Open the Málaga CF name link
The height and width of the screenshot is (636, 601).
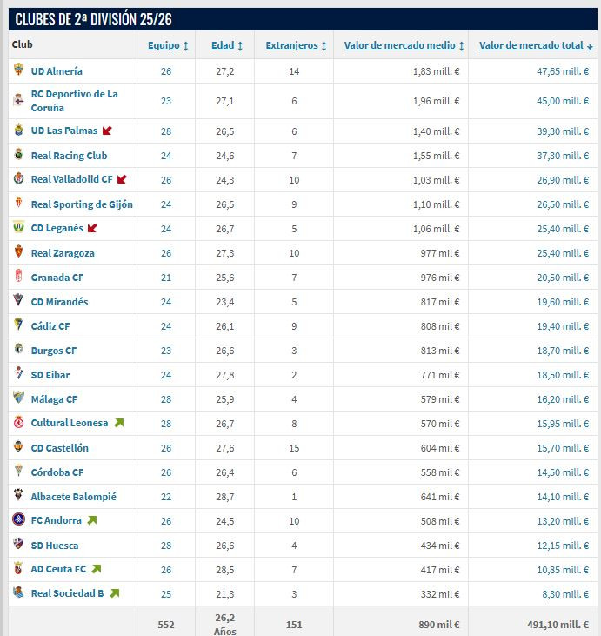click(x=54, y=399)
